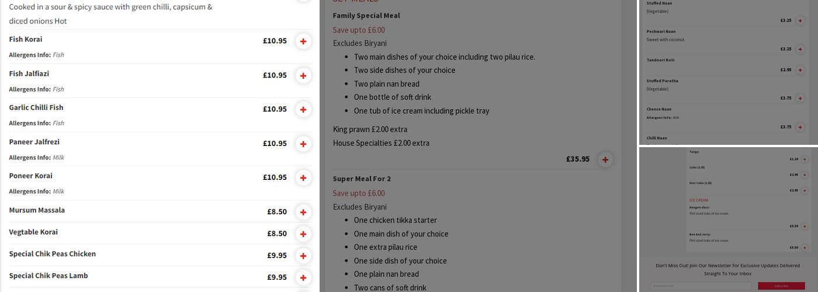Add the Family Special Meal for £35.95

[x=605, y=159]
